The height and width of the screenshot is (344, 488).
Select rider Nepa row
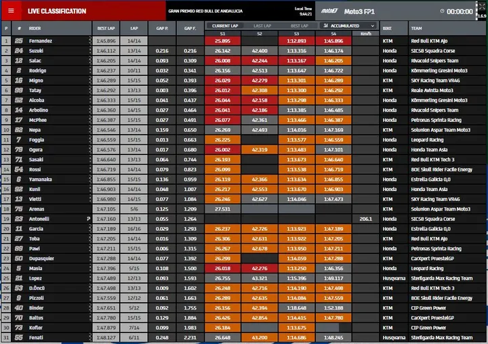(244, 130)
